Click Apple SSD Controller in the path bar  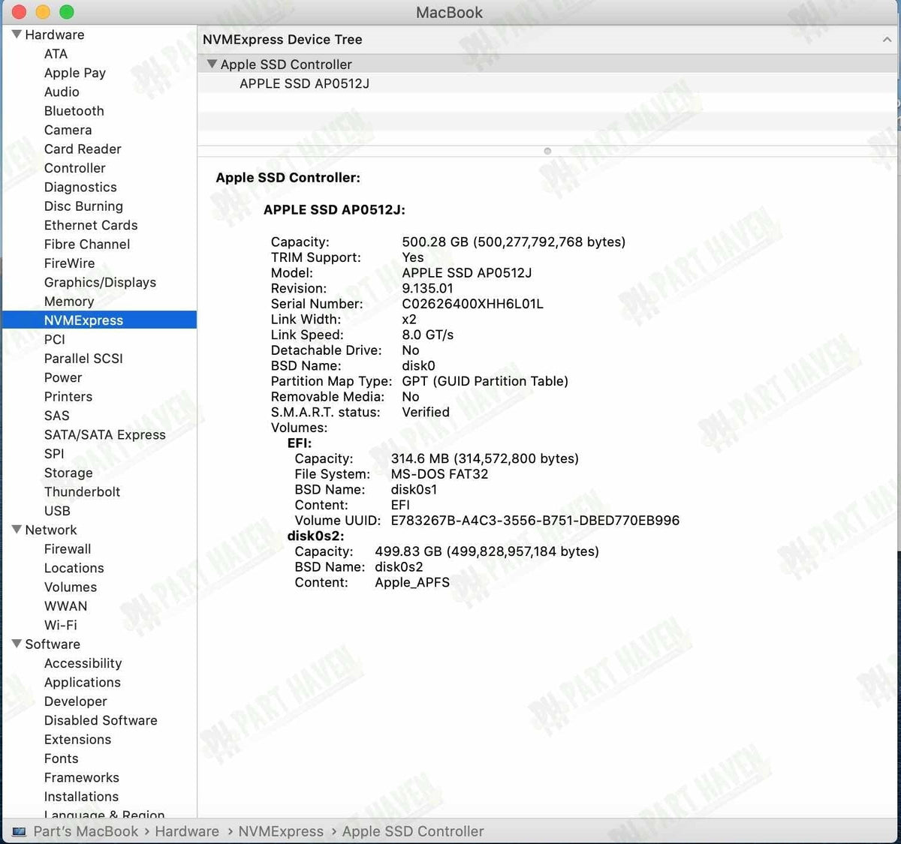tap(413, 832)
